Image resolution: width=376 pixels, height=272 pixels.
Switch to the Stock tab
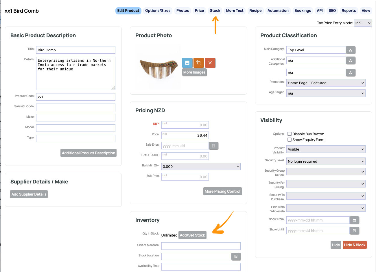click(215, 11)
